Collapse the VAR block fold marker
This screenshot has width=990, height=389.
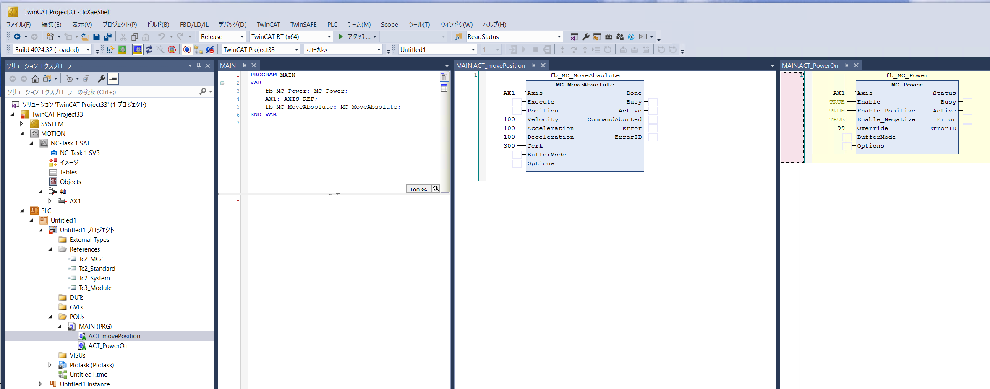click(222, 83)
